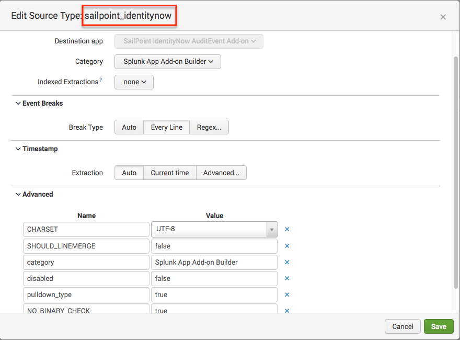The image size is (460, 340).
Task: Click the Cancel button
Action: 402,326
